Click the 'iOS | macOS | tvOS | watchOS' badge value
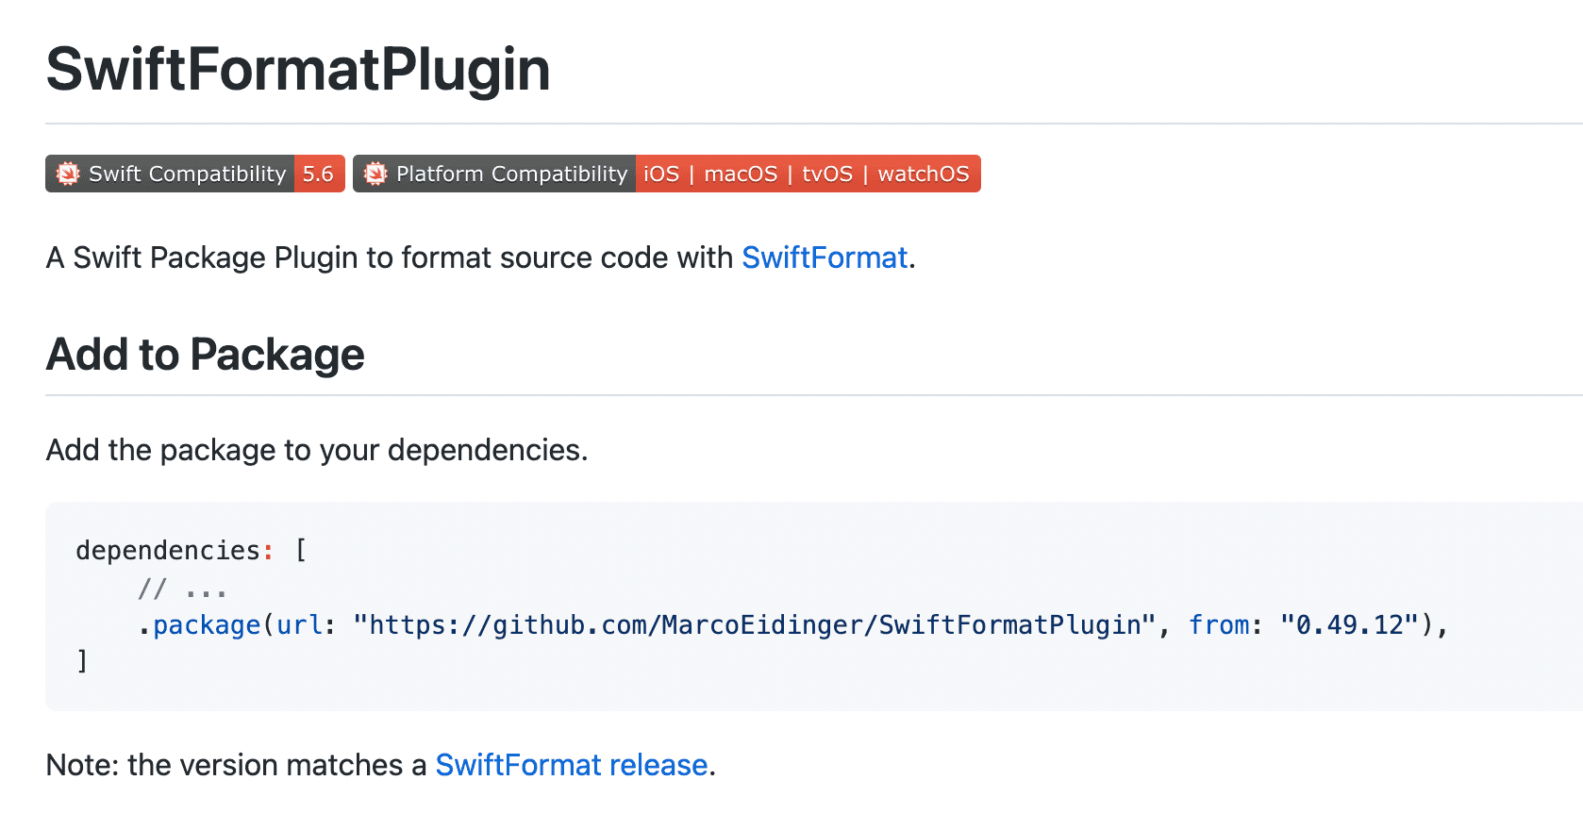The width and height of the screenshot is (1583, 830). pyautogui.click(x=808, y=174)
